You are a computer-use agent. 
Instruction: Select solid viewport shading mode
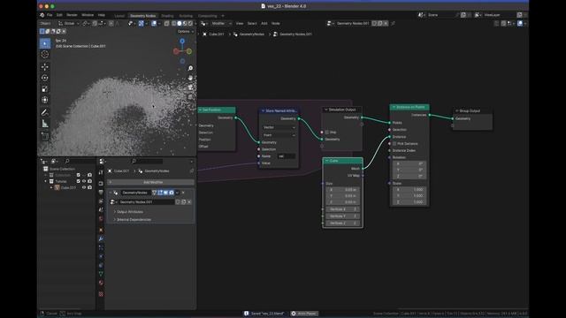180,24
